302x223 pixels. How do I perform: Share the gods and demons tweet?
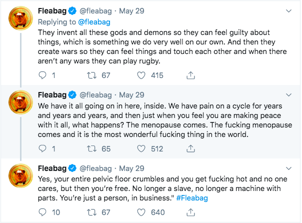[x=190, y=75]
